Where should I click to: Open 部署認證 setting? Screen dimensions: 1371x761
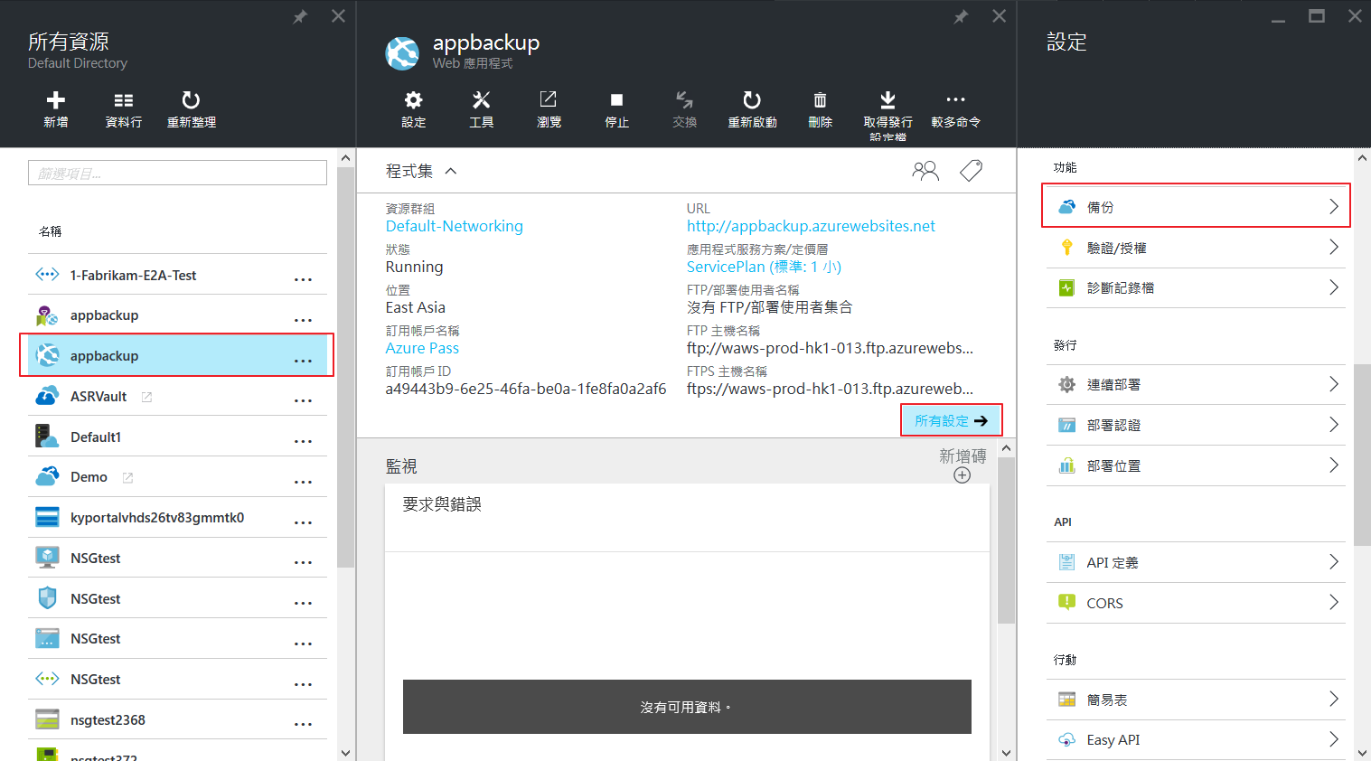click(1196, 425)
